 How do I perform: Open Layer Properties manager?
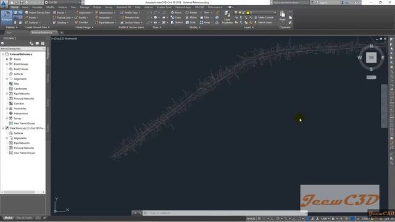point(227,17)
